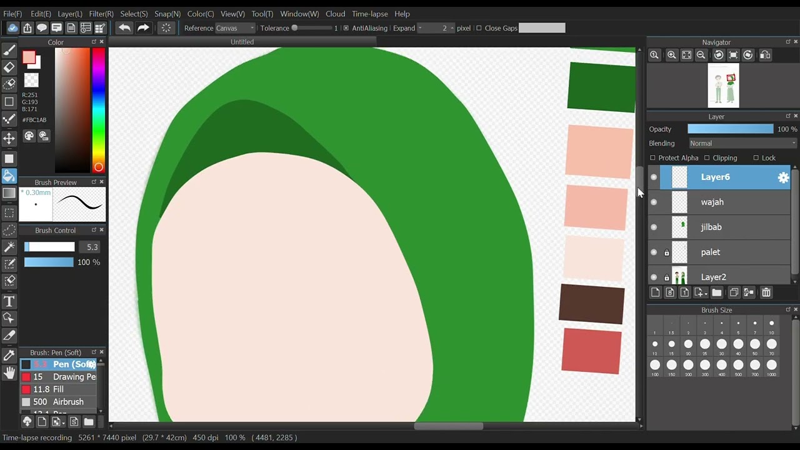Click the foreground pink color swatch

(29, 58)
